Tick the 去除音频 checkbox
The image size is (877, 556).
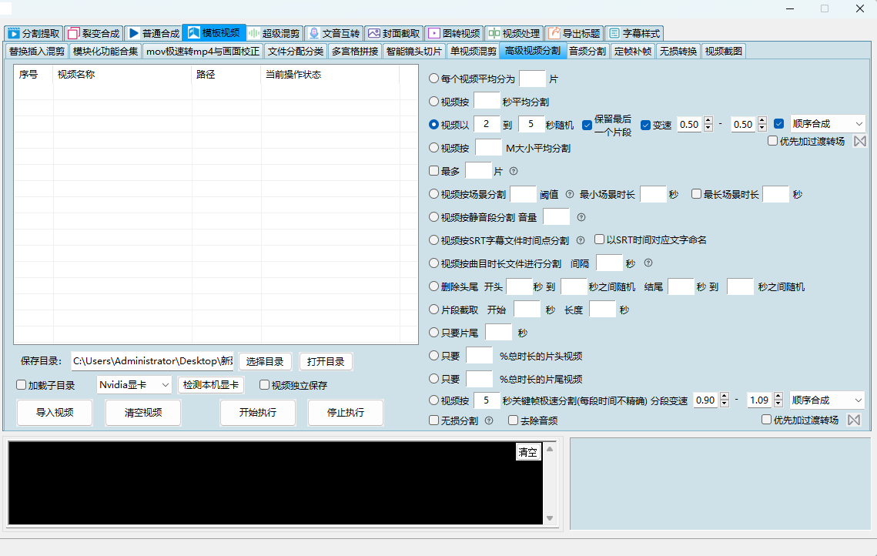(x=514, y=420)
